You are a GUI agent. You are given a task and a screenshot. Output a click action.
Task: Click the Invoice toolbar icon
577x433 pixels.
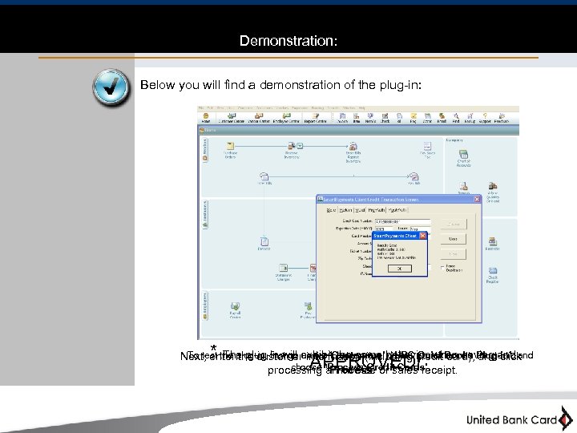pyautogui.click(x=343, y=118)
